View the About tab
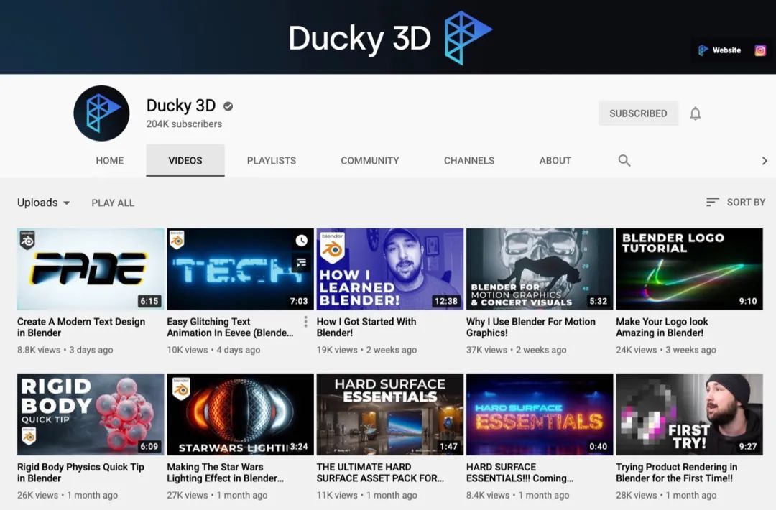This screenshot has width=776, height=510. click(x=555, y=161)
